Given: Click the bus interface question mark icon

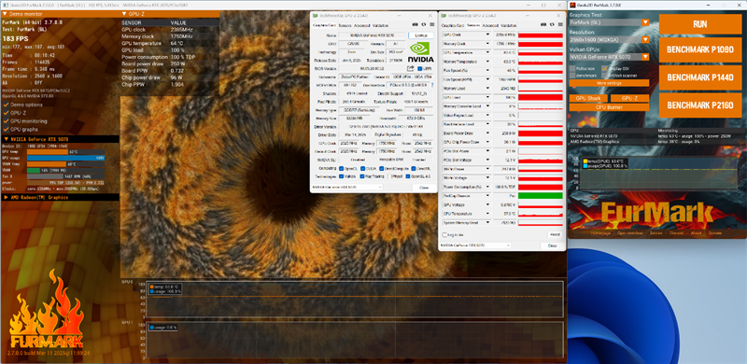Looking at the screenshot, I should click(x=432, y=85).
